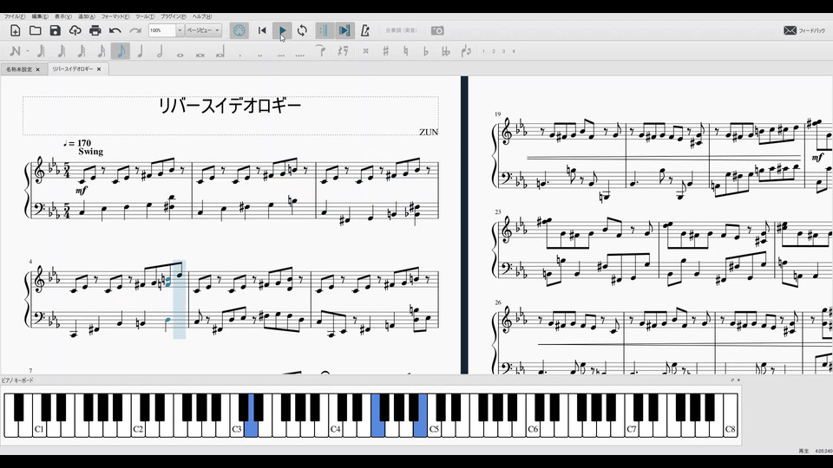Add a tie to the note
833x468 pixels.
pyautogui.click(x=320, y=51)
